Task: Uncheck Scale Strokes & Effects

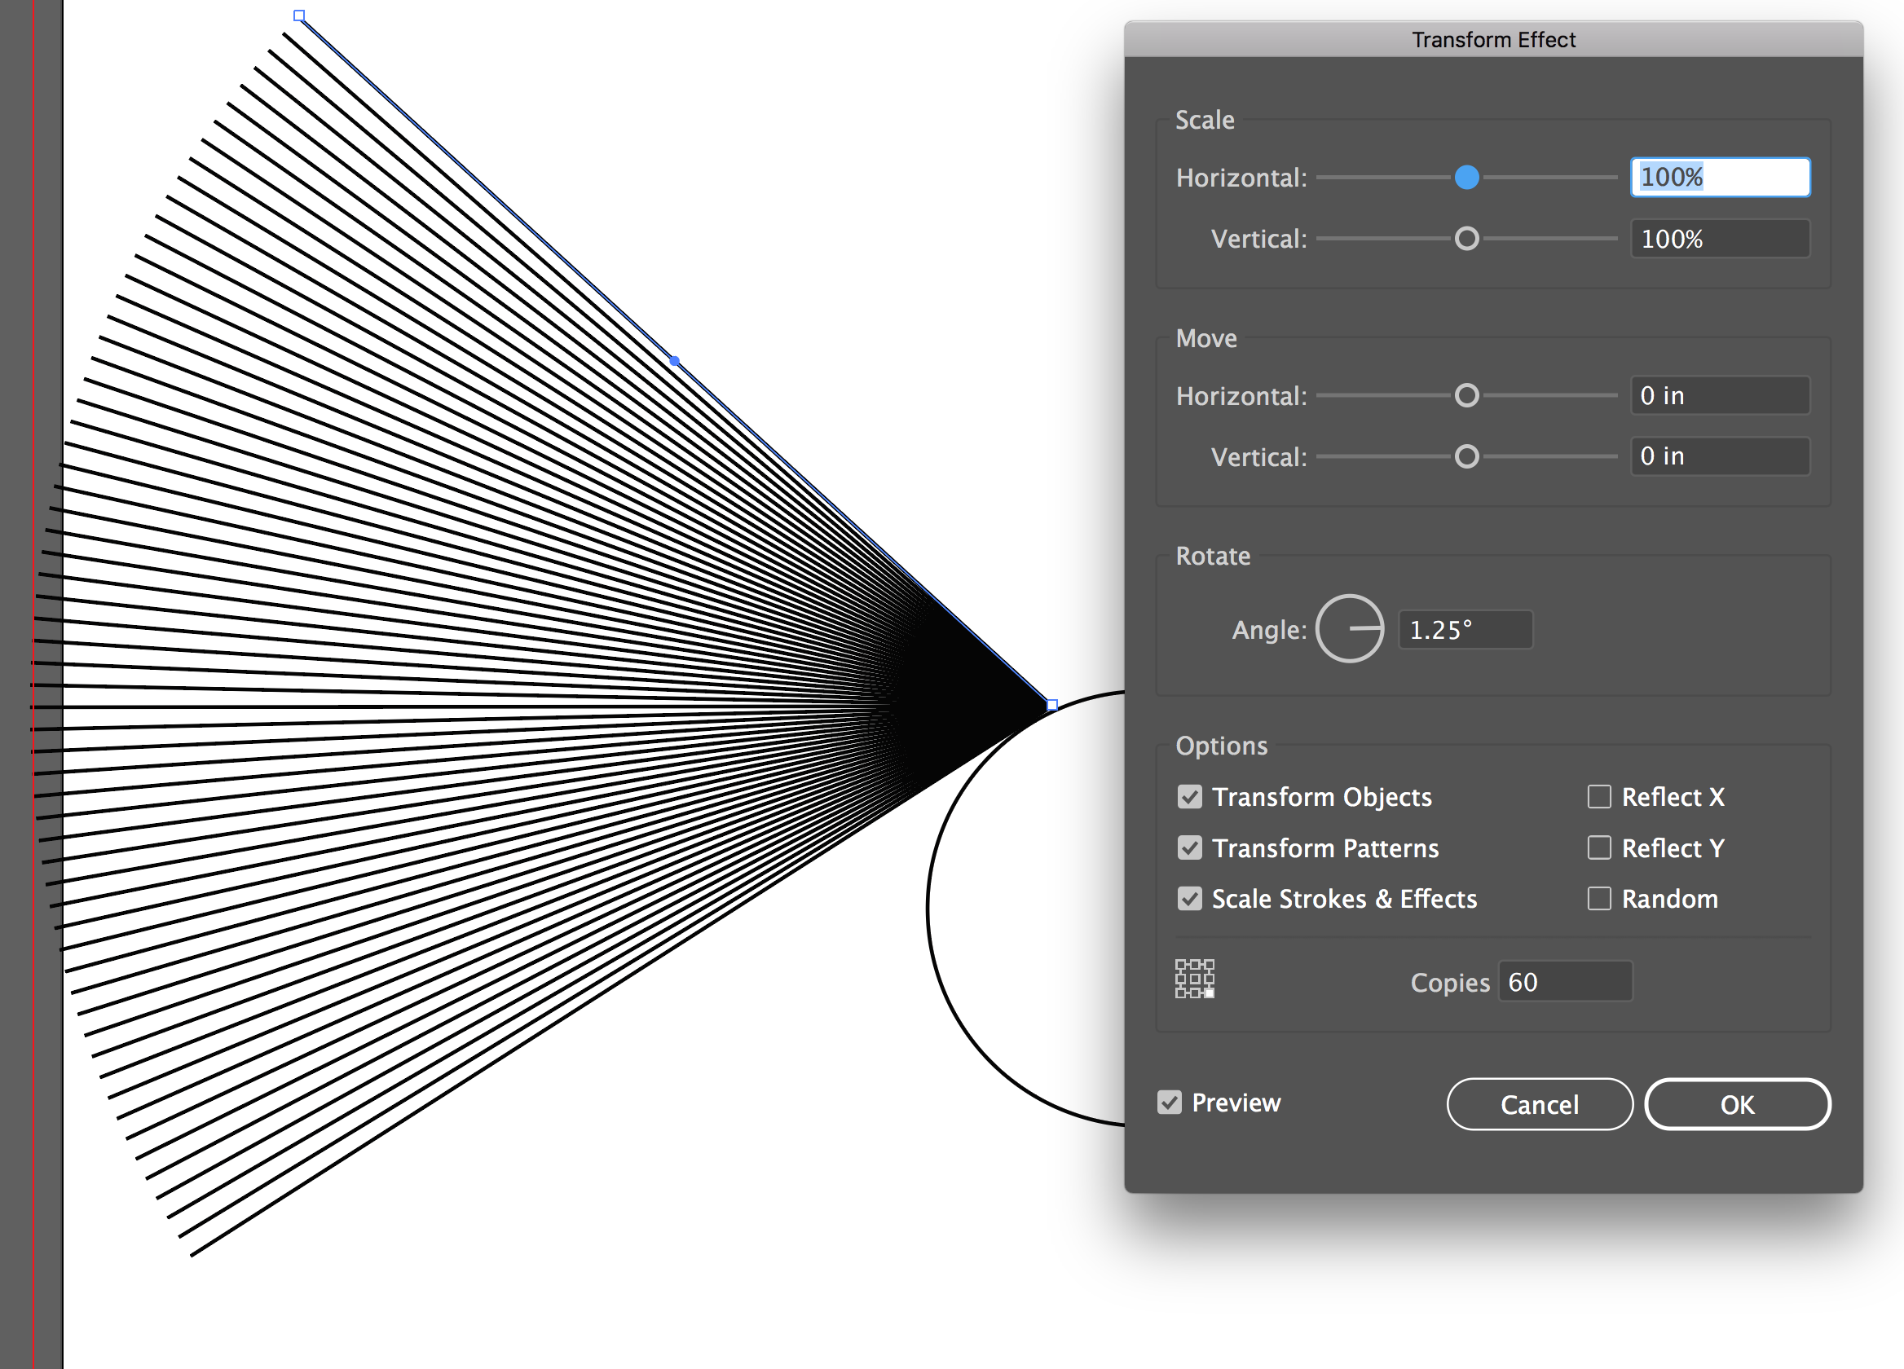Action: 1189,898
